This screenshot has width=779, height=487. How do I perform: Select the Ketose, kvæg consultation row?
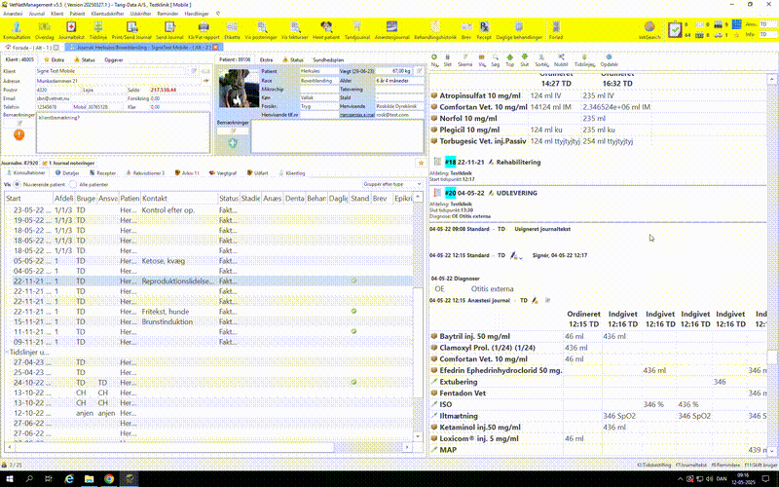(x=208, y=261)
